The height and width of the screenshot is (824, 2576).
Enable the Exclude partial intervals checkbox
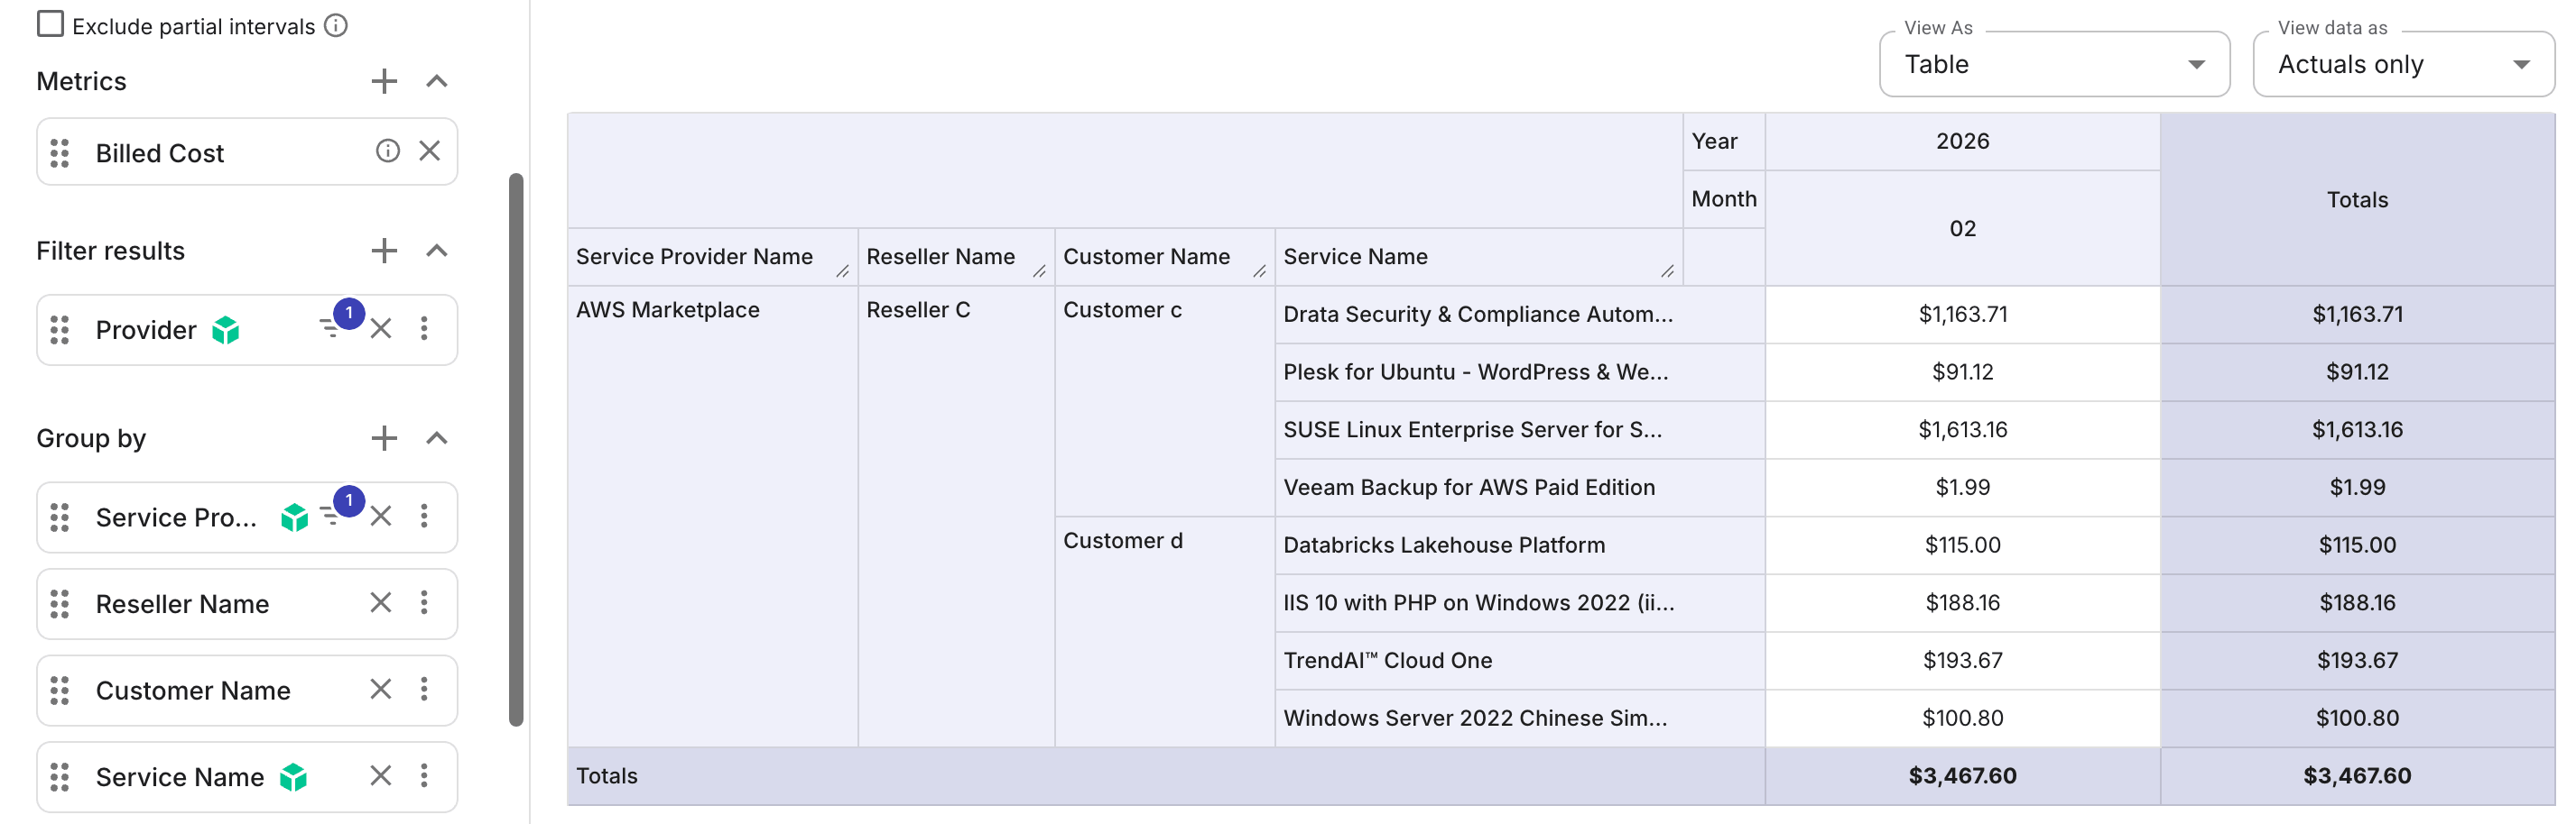[50, 24]
